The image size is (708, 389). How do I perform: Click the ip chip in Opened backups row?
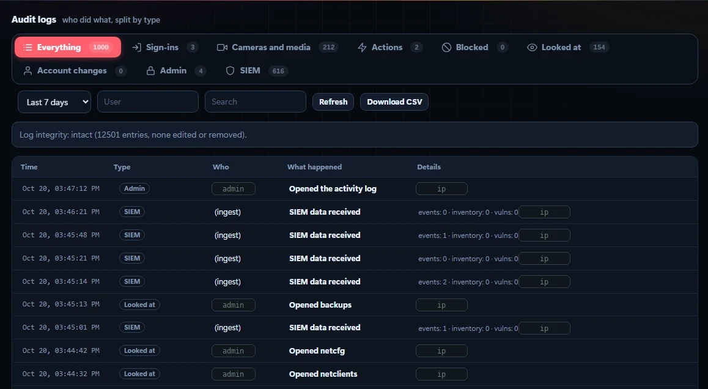tap(441, 305)
